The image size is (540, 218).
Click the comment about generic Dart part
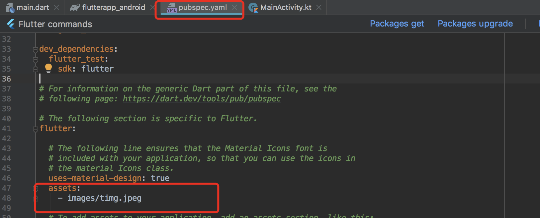(x=188, y=89)
